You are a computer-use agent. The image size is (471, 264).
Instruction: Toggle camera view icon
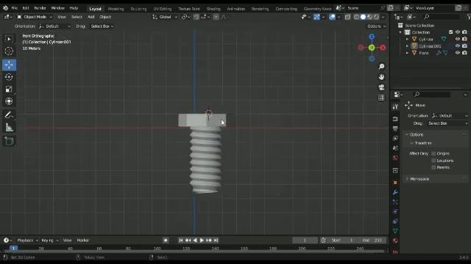(381, 87)
